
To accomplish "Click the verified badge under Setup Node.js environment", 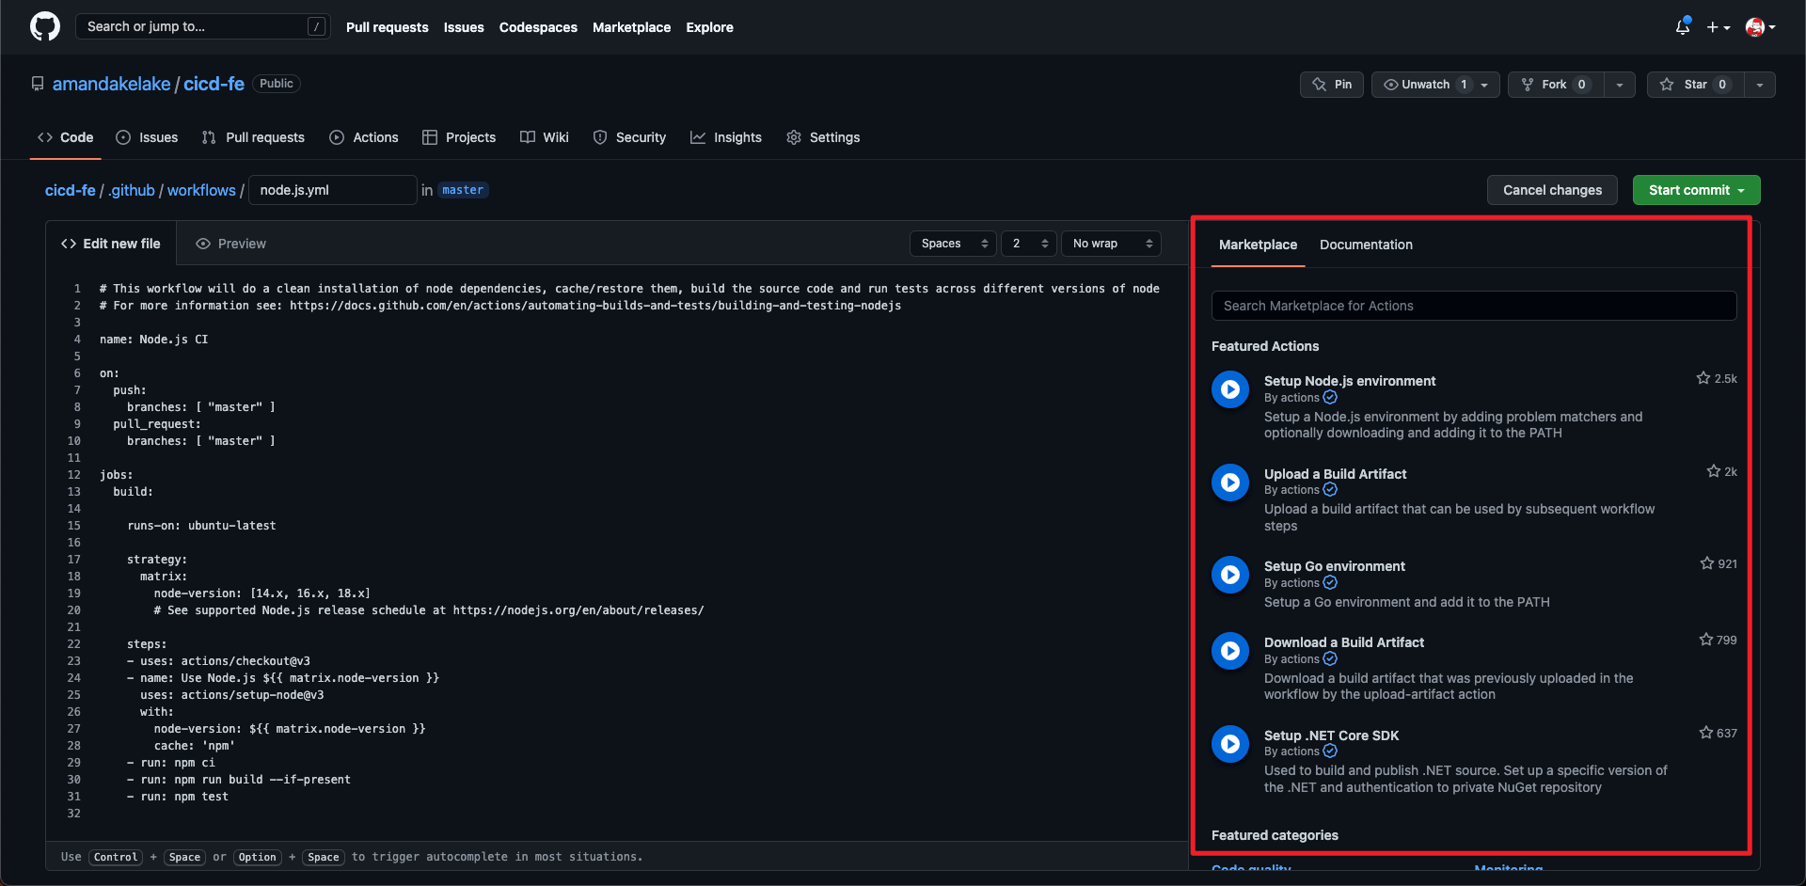I will [1330, 398].
